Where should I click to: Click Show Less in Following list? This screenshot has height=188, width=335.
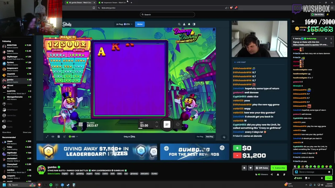27,132
